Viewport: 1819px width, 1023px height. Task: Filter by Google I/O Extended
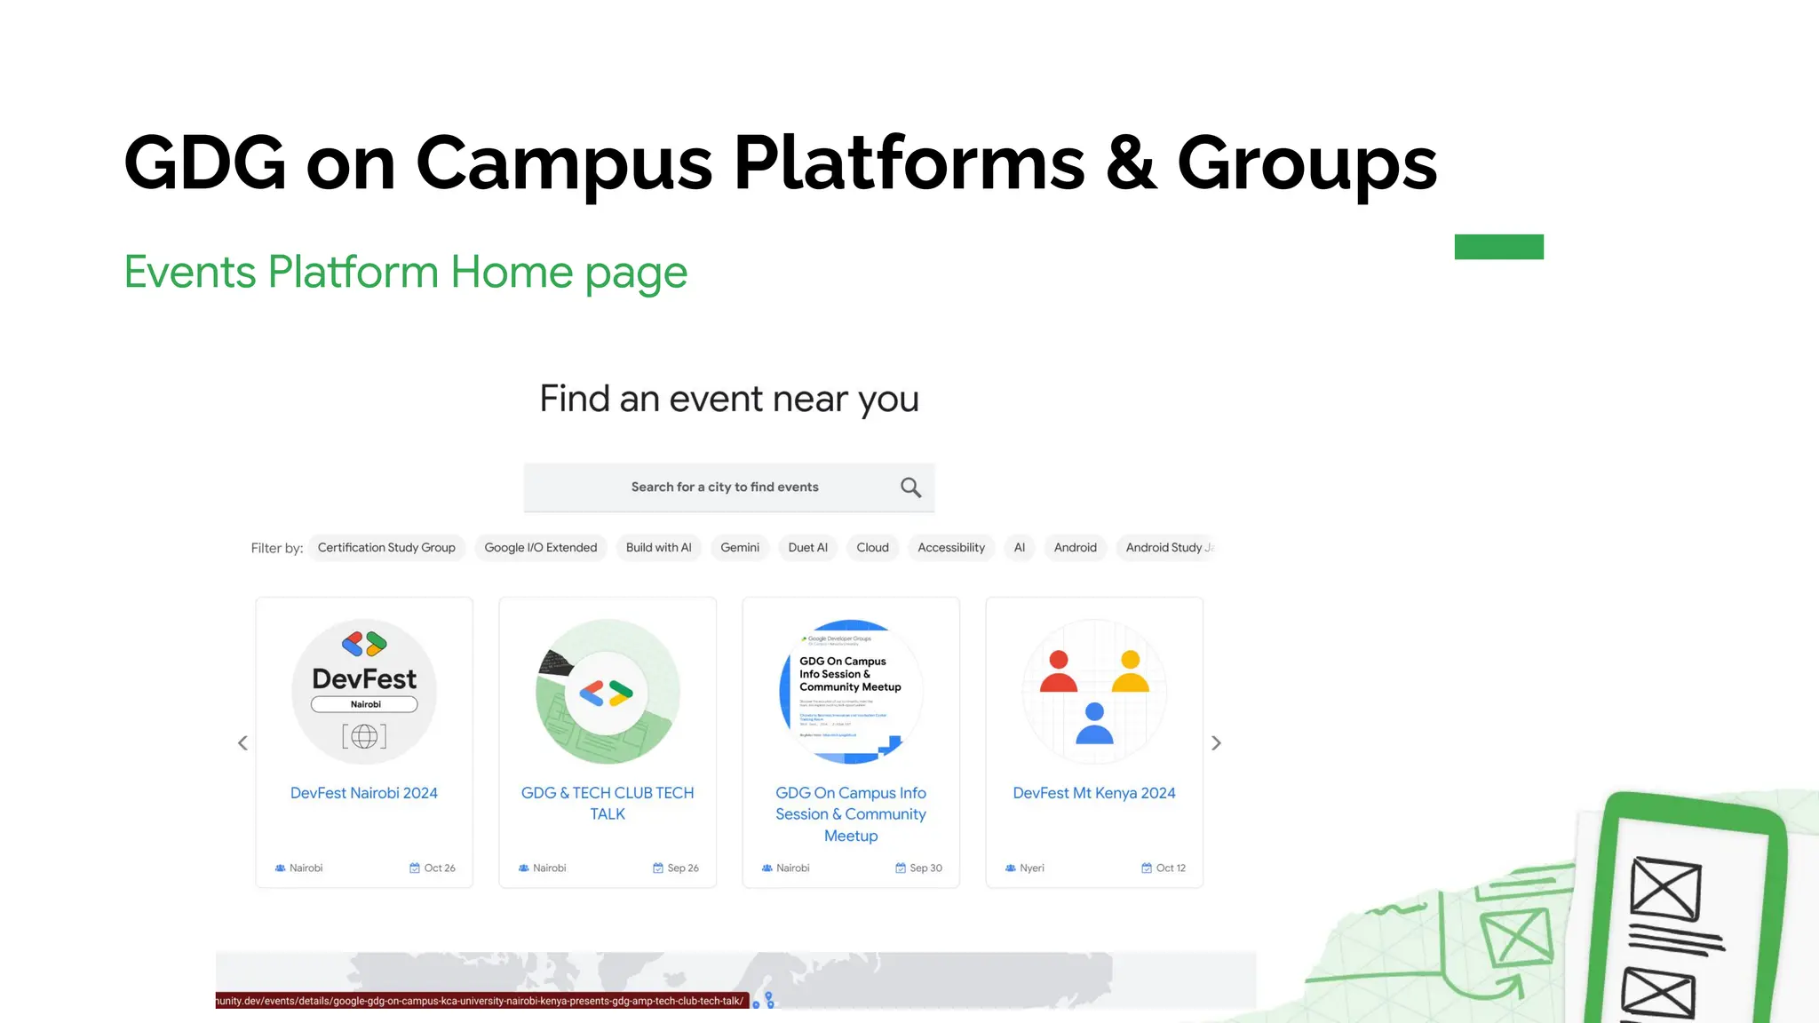[541, 548]
